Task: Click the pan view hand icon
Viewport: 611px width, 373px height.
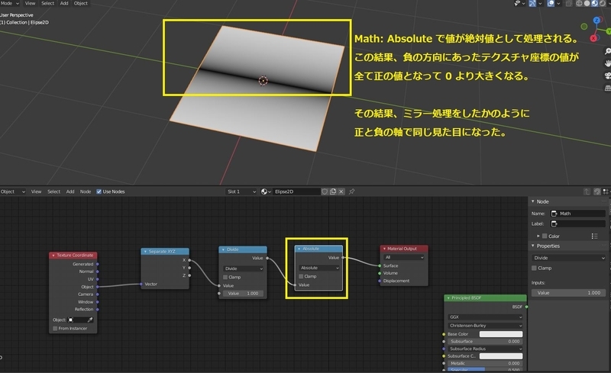Action: point(607,63)
